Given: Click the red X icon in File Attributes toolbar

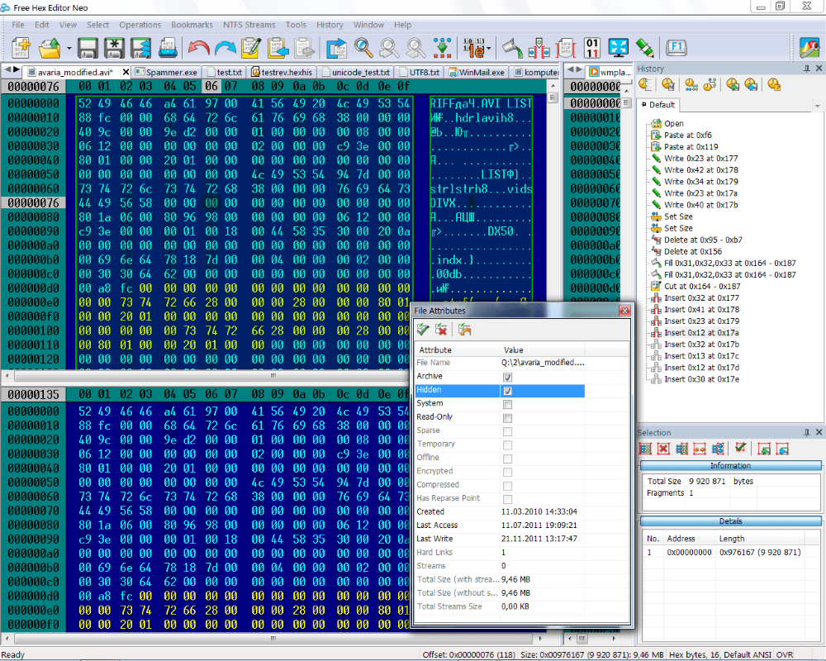Looking at the screenshot, I should [441, 330].
